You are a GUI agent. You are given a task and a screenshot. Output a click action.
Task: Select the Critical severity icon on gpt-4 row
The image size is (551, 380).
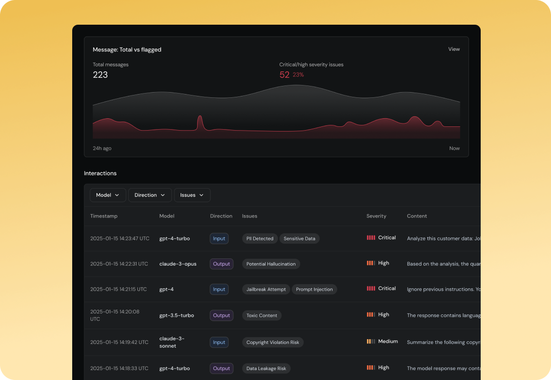(370, 288)
